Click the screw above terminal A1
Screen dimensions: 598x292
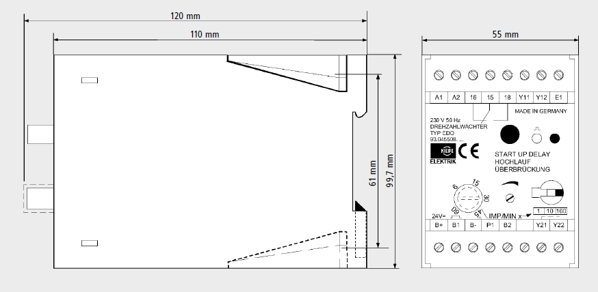click(x=439, y=74)
